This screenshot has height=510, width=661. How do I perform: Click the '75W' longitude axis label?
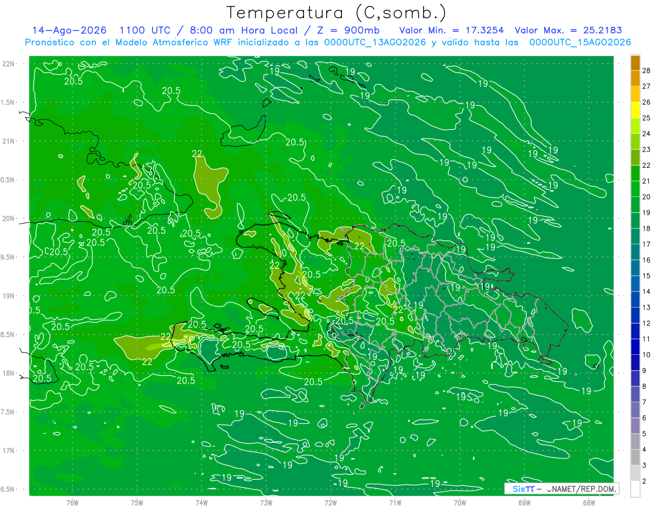point(137,503)
